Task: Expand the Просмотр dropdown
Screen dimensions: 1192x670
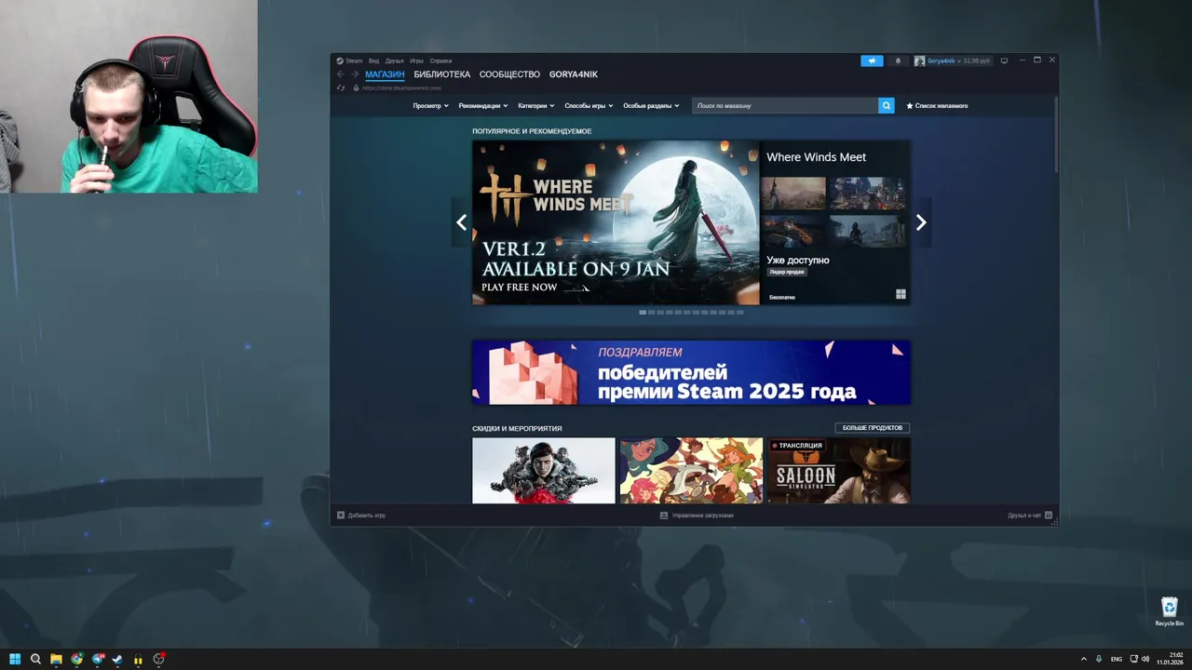Action: click(x=430, y=105)
